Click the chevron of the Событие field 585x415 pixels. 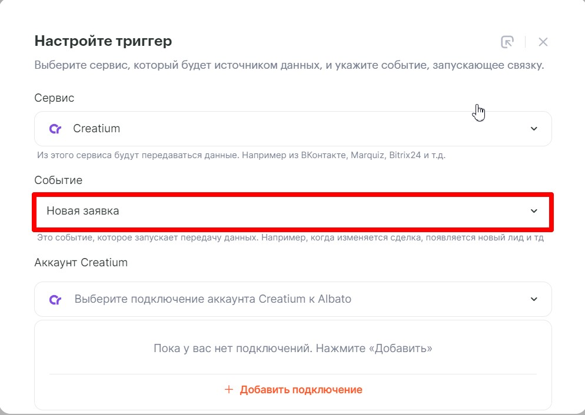[x=534, y=211]
